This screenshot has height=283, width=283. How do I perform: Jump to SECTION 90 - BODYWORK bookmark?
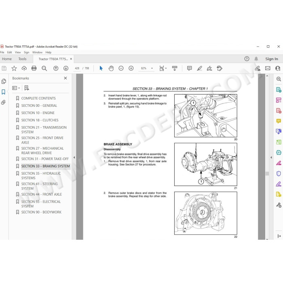pos(41,212)
